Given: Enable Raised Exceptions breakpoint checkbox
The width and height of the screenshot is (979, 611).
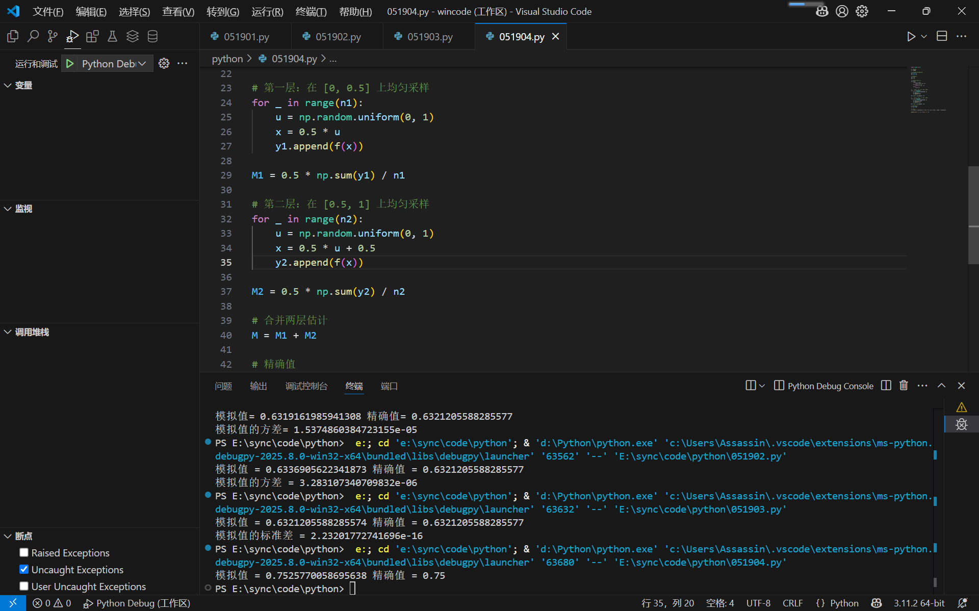Looking at the screenshot, I should [24, 553].
